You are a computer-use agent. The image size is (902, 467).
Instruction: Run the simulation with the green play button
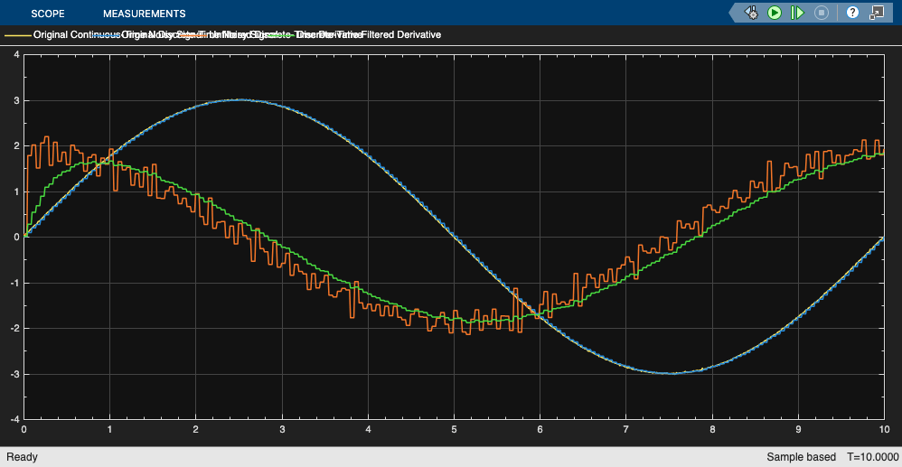coord(775,13)
